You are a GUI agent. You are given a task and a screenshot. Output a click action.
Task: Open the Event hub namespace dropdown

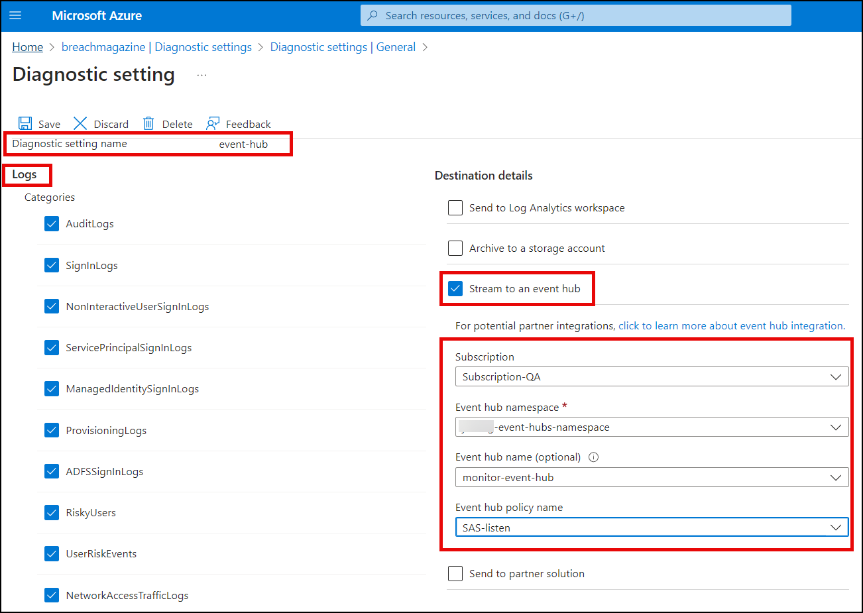click(651, 427)
